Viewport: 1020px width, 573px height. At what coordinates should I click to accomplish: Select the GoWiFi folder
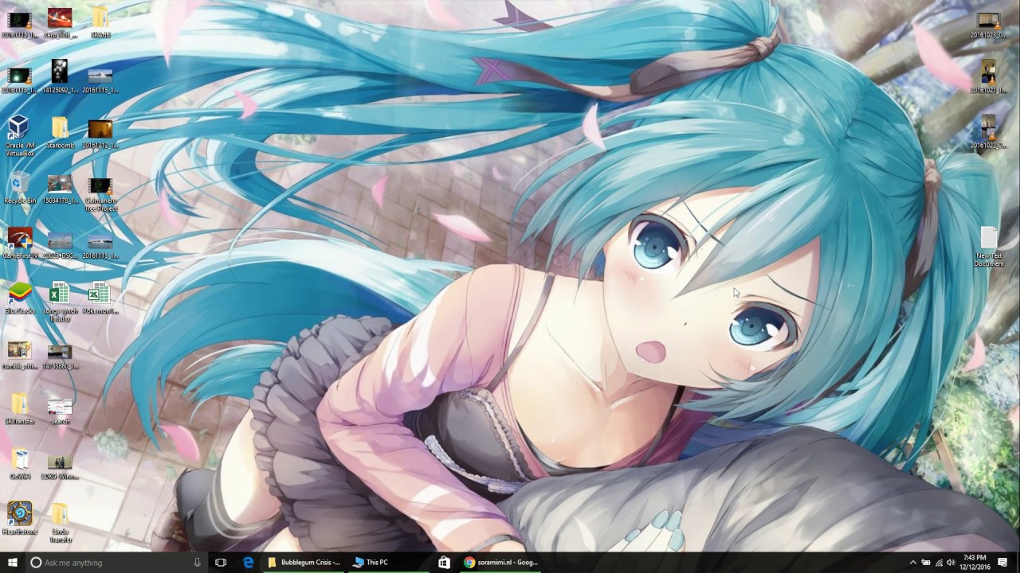19,464
